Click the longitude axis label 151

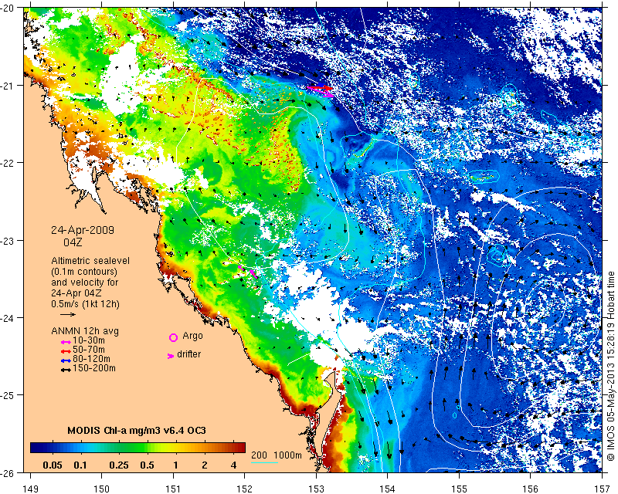[173, 489]
